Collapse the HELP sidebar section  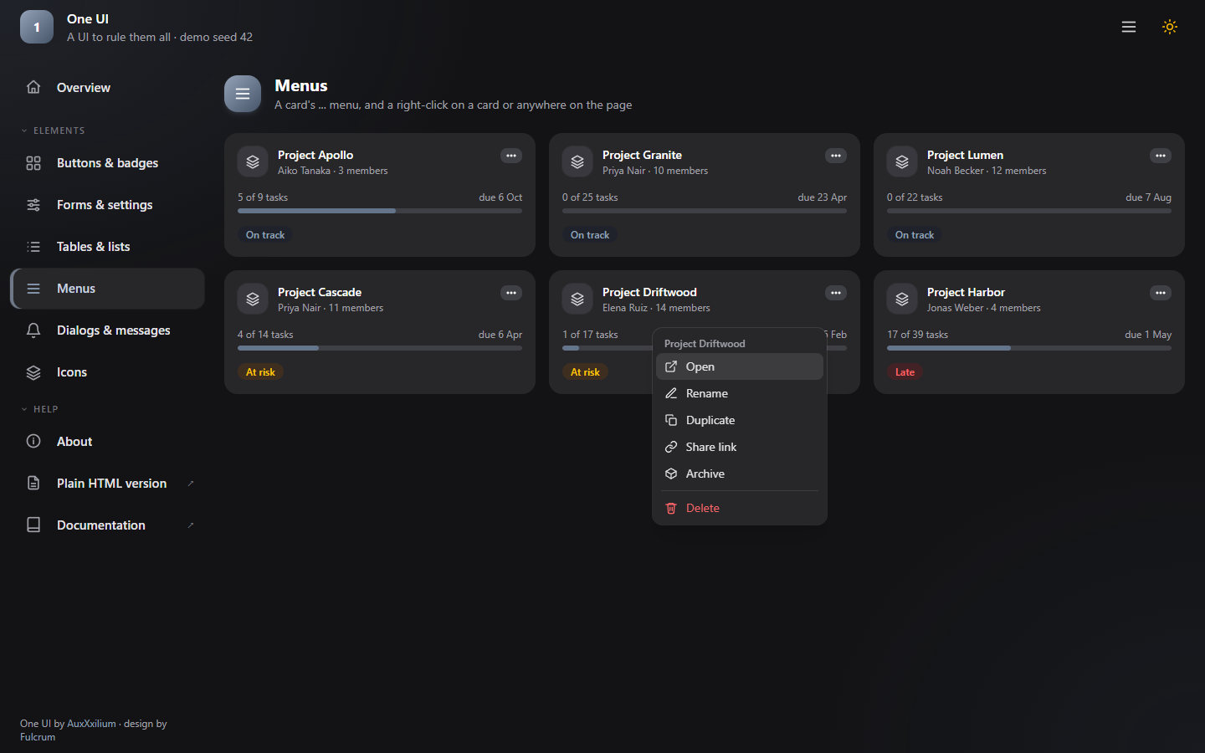pyautogui.click(x=39, y=409)
